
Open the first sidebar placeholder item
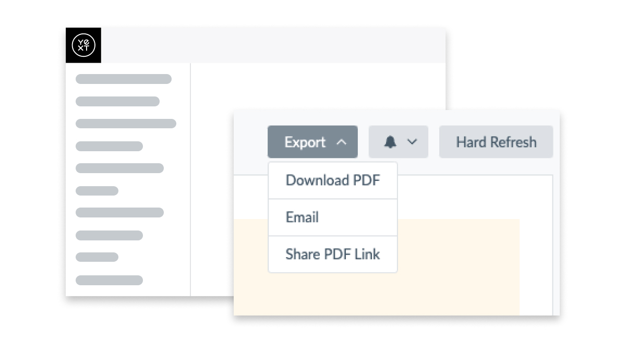pyautogui.click(x=124, y=79)
